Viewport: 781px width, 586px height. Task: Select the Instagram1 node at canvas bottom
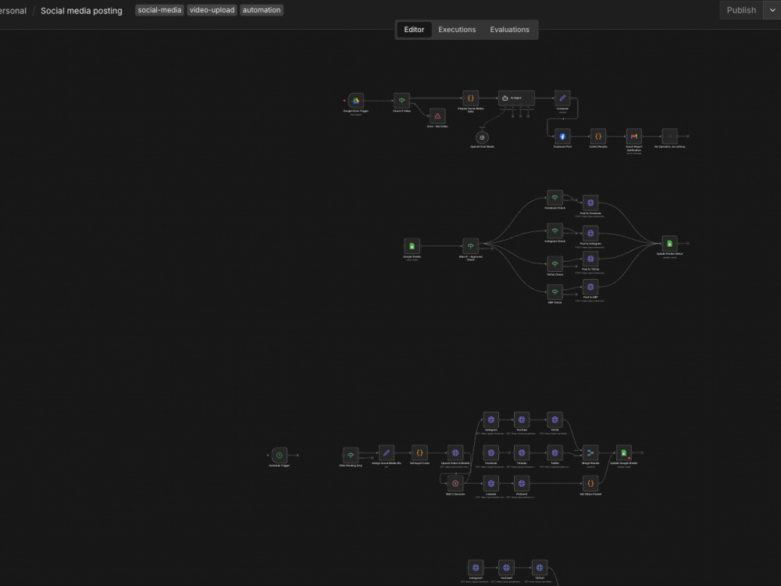click(476, 567)
